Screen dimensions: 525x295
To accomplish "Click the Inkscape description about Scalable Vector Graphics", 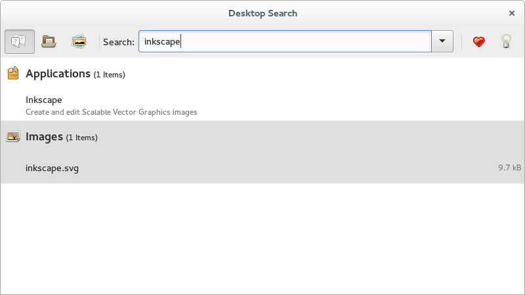I will pos(111,112).
